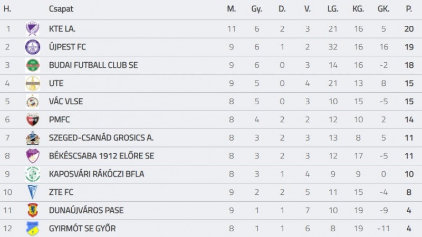The height and width of the screenshot is (237, 422).
Task: Sort by the GK. goal difference header
Action: click(383, 9)
